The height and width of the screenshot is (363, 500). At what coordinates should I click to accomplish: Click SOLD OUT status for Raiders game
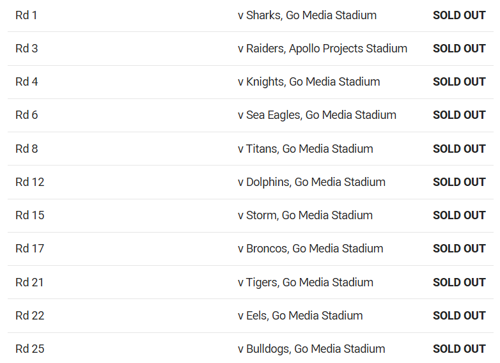459,49
